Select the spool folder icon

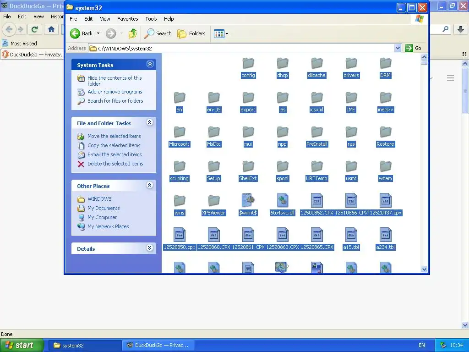282,167
